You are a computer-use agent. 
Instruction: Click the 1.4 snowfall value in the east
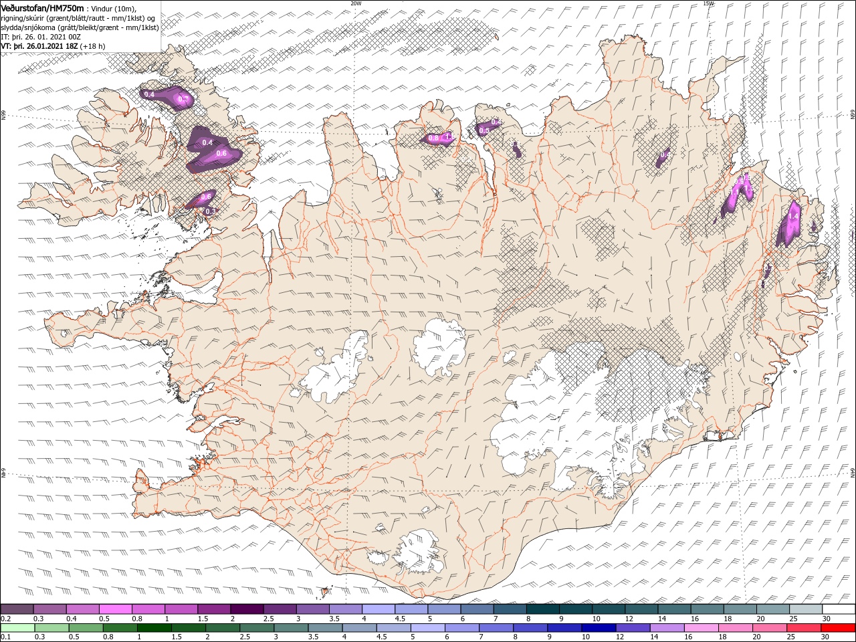[794, 217]
